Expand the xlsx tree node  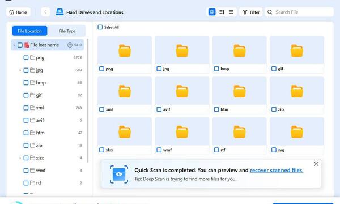tap(20, 158)
